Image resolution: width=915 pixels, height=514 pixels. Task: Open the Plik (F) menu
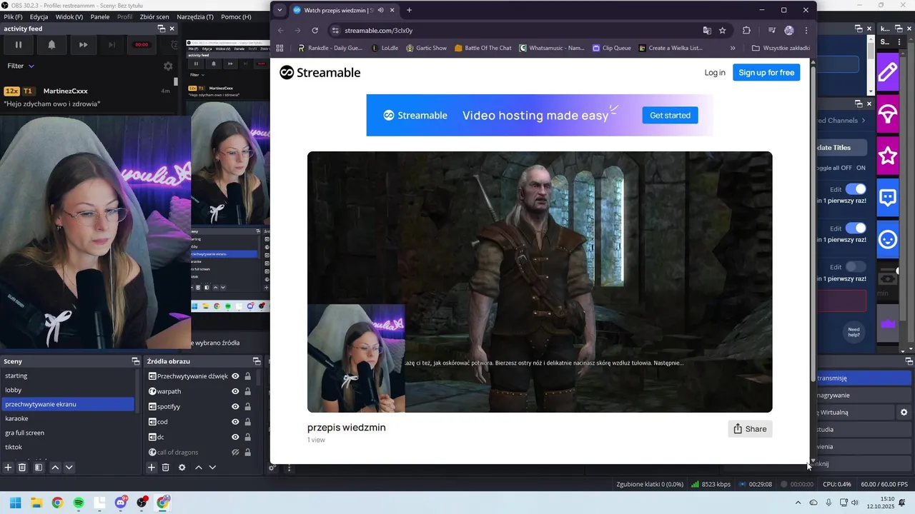[x=13, y=16]
